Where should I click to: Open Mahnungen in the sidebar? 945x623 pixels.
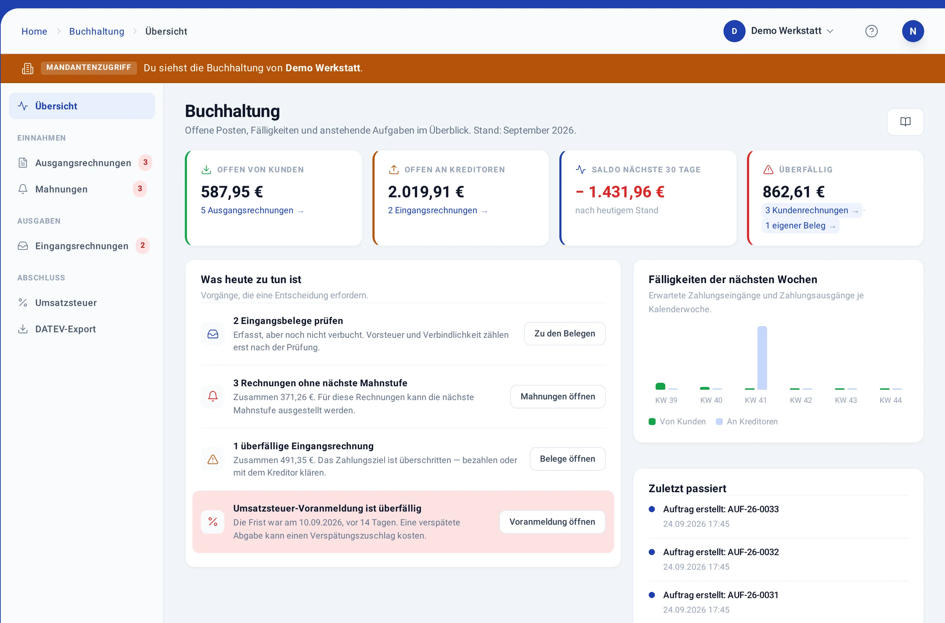click(x=82, y=189)
